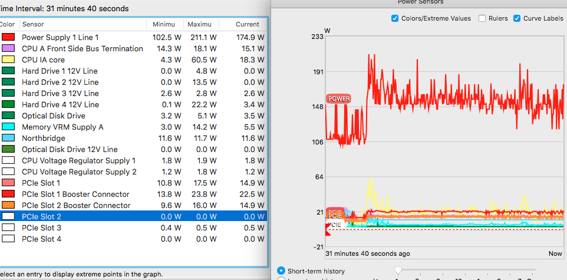
Task: Select the Northbridge sensor row
Action: point(133,138)
